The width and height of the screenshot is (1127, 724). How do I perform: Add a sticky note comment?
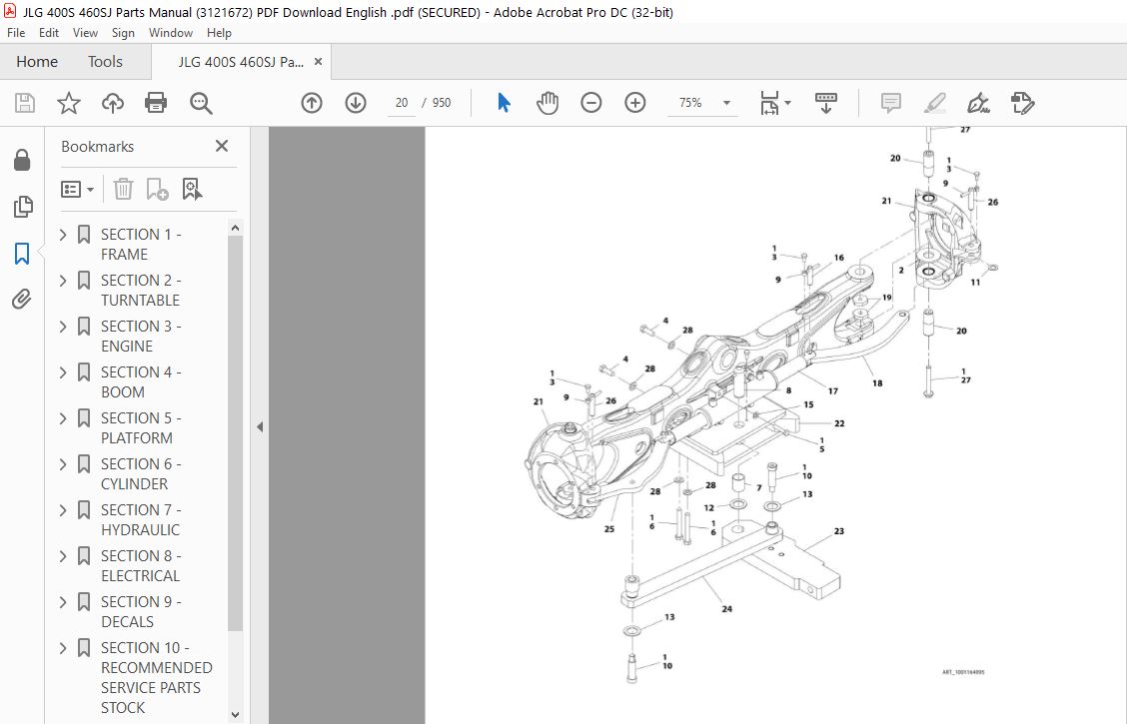pos(890,103)
